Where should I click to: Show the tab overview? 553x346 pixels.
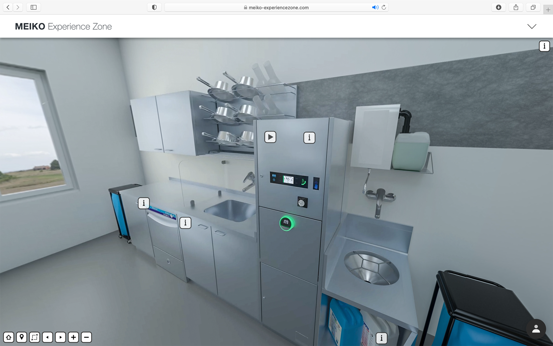[x=533, y=7]
